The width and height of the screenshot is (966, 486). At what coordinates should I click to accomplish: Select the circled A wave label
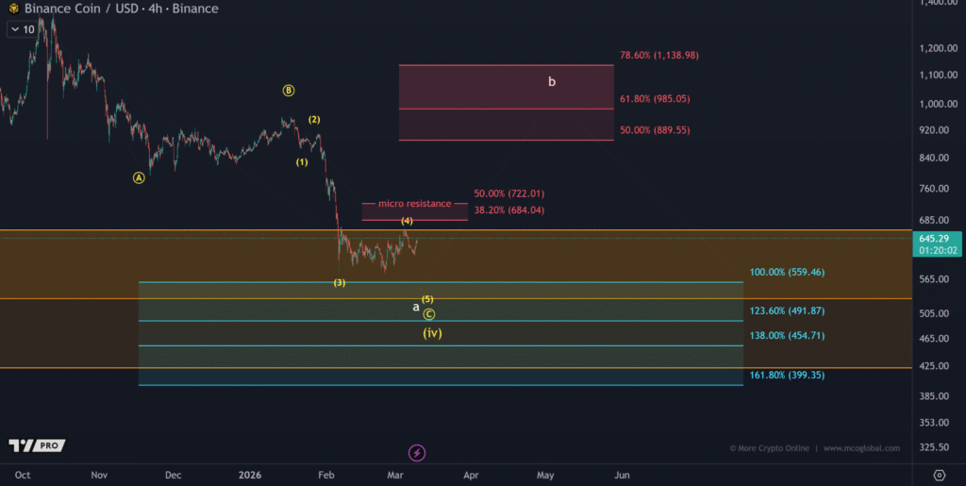tap(139, 176)
